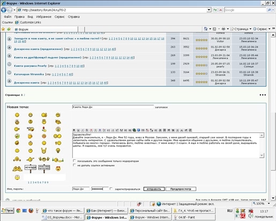Open the Страница dropdown menu
Image resolution: width=276 pixels, height=221 pixels.
pos(241,29)
